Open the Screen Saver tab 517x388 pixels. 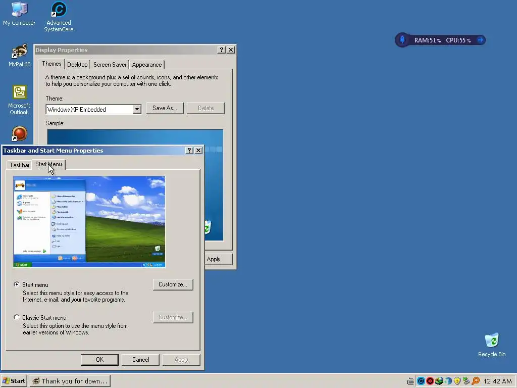pos(110,65)
